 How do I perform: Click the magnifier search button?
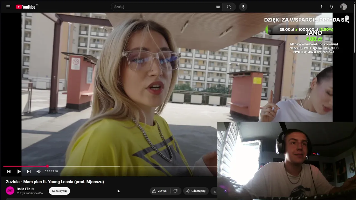coord(229,7)
